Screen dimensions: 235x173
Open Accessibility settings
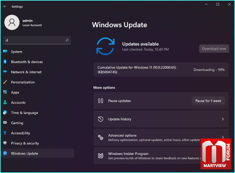pyautogui.click(x=37, y=133)
